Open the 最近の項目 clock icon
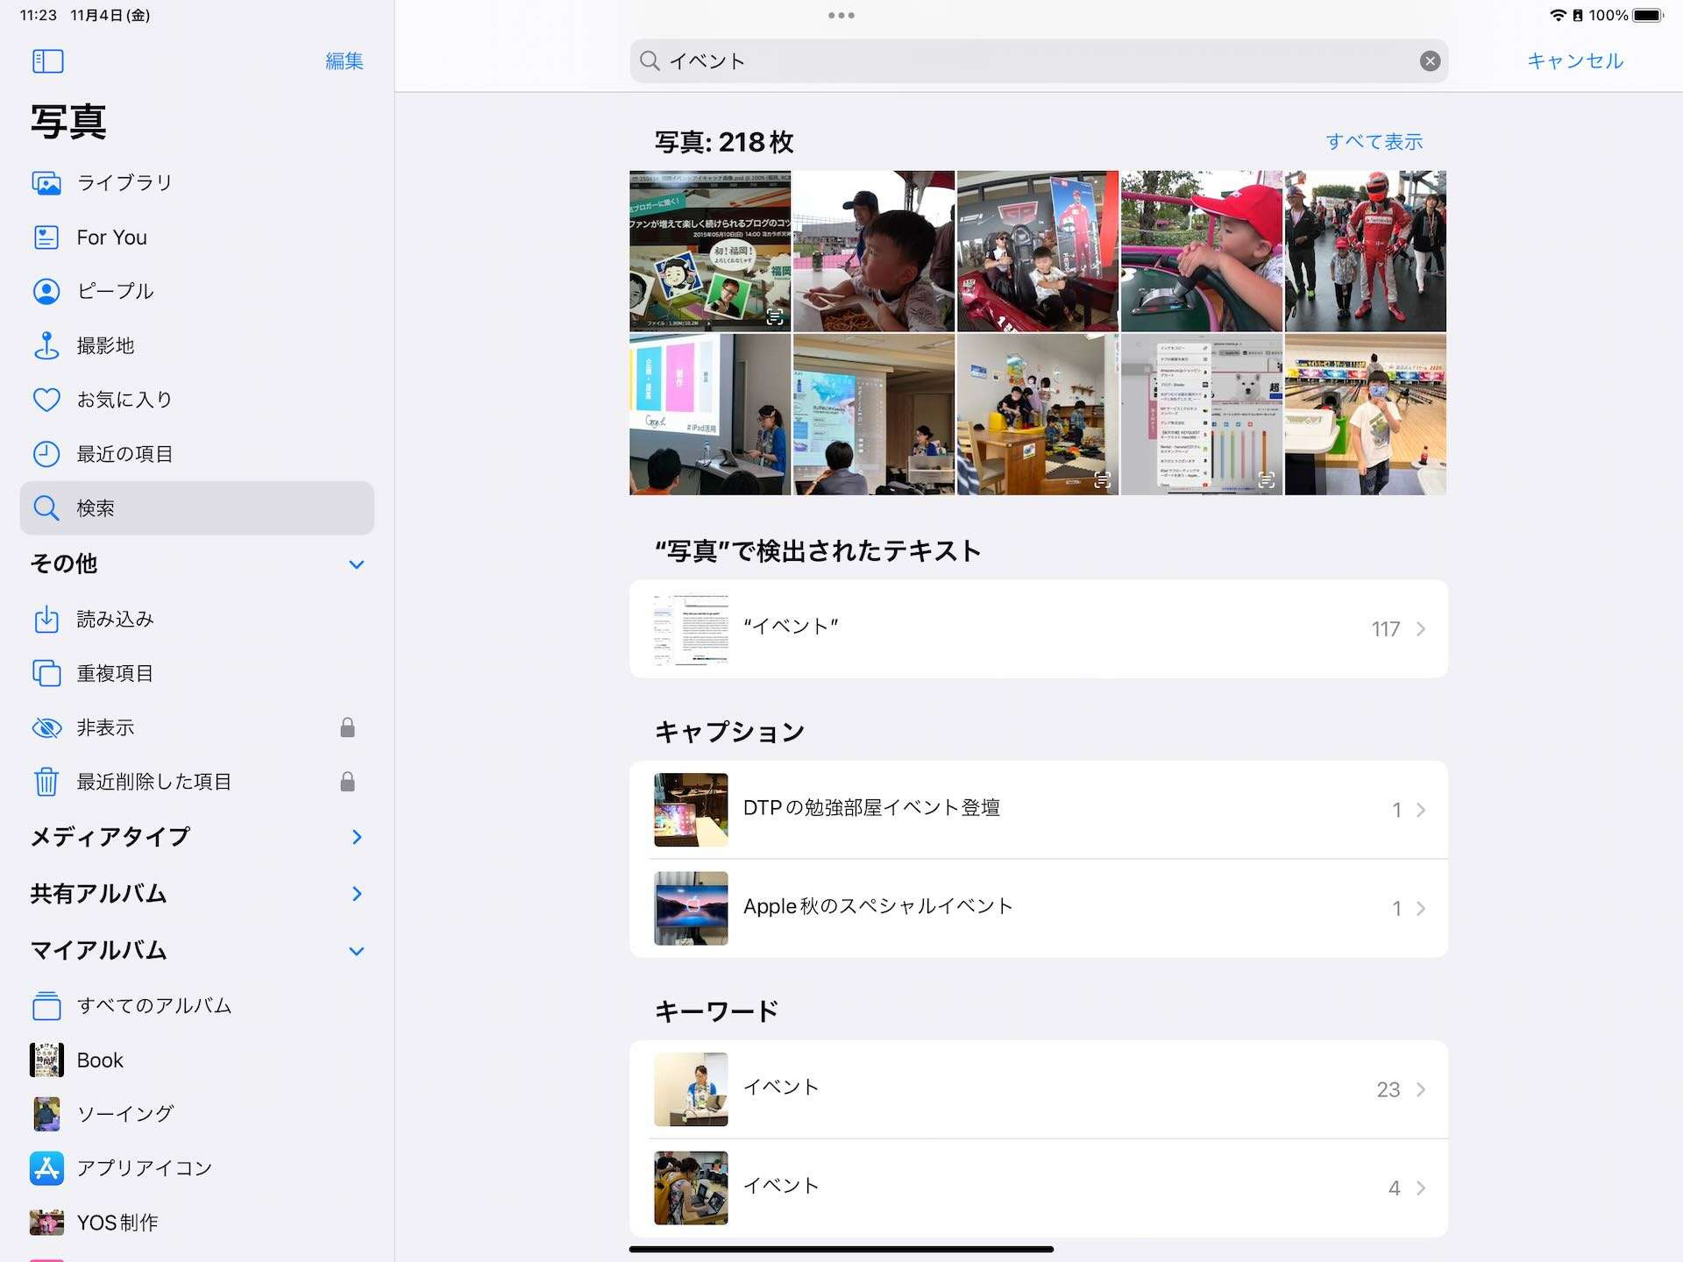Image resolution: width=1683 pixels, height=1262 pixels. tap(46, 454)
